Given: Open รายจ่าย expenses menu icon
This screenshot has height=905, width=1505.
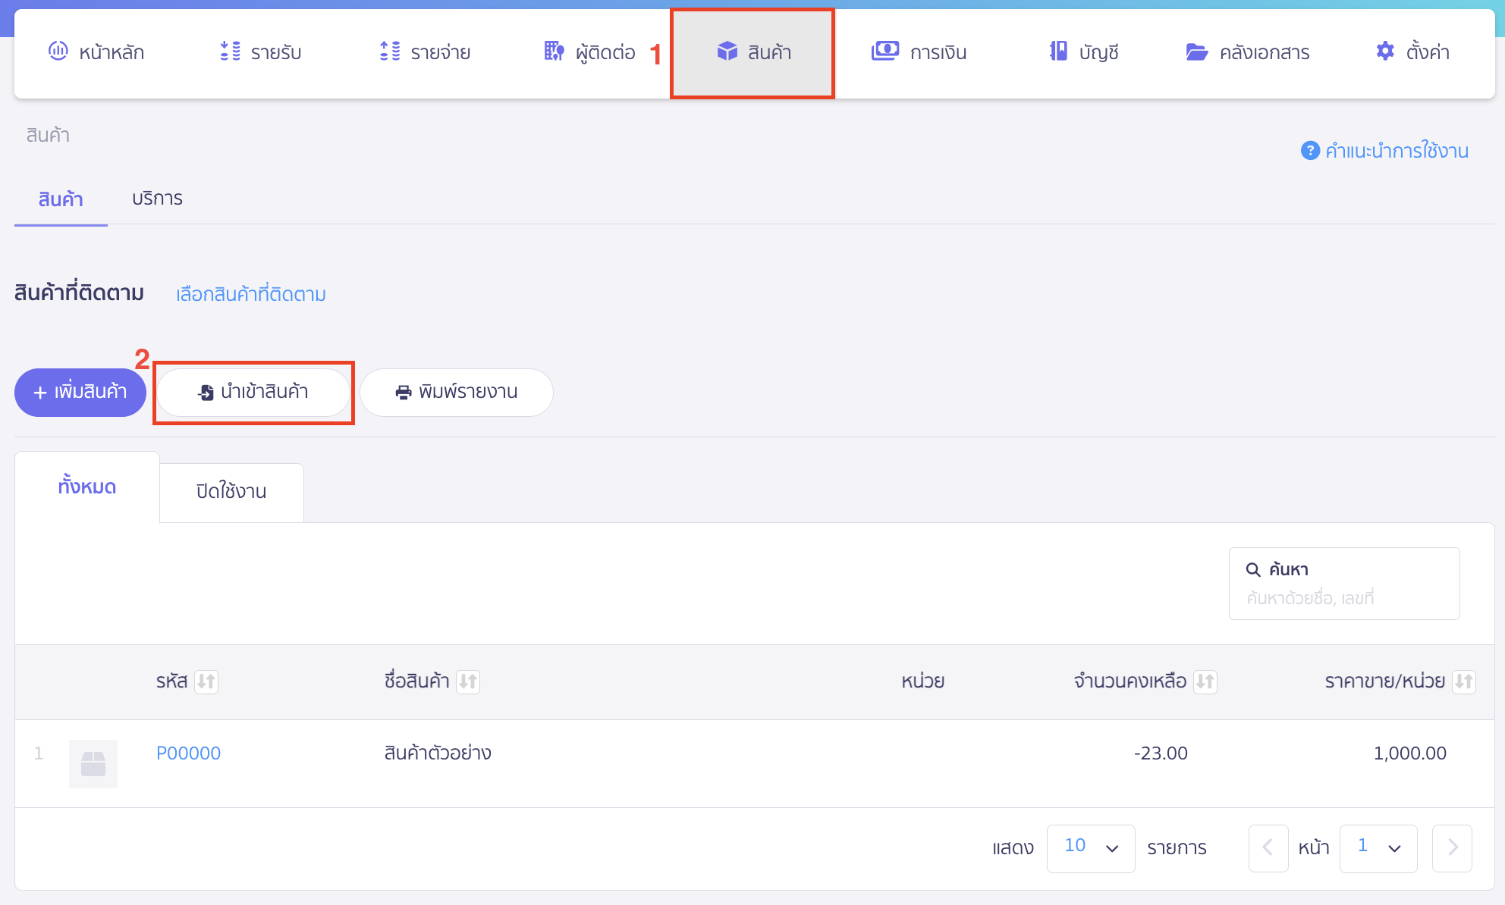Looking at the screenshot, I should (x=390, y=51).
